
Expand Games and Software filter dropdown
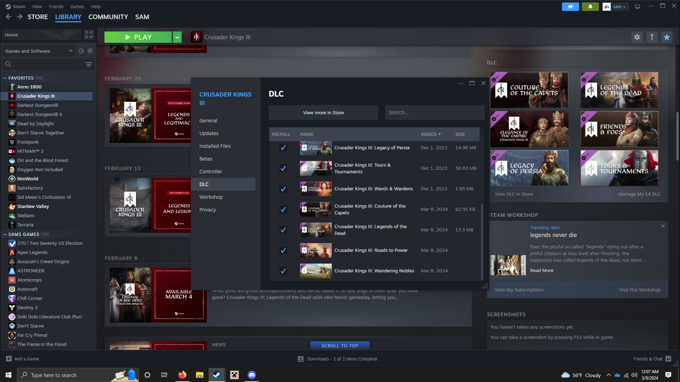point(70,51)
